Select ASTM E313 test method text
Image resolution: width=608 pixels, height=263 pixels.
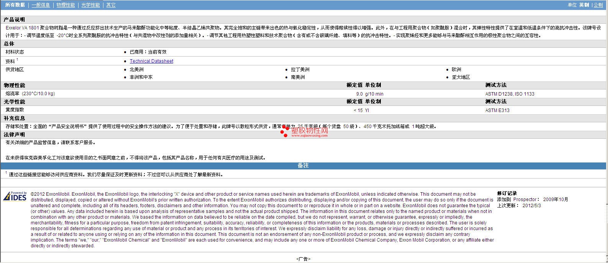tap(497, 110)
